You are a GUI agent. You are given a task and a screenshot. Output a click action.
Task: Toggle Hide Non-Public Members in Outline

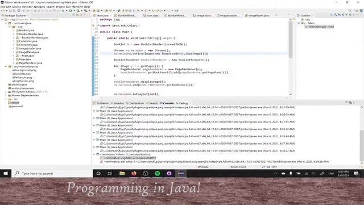click(346, 15)
